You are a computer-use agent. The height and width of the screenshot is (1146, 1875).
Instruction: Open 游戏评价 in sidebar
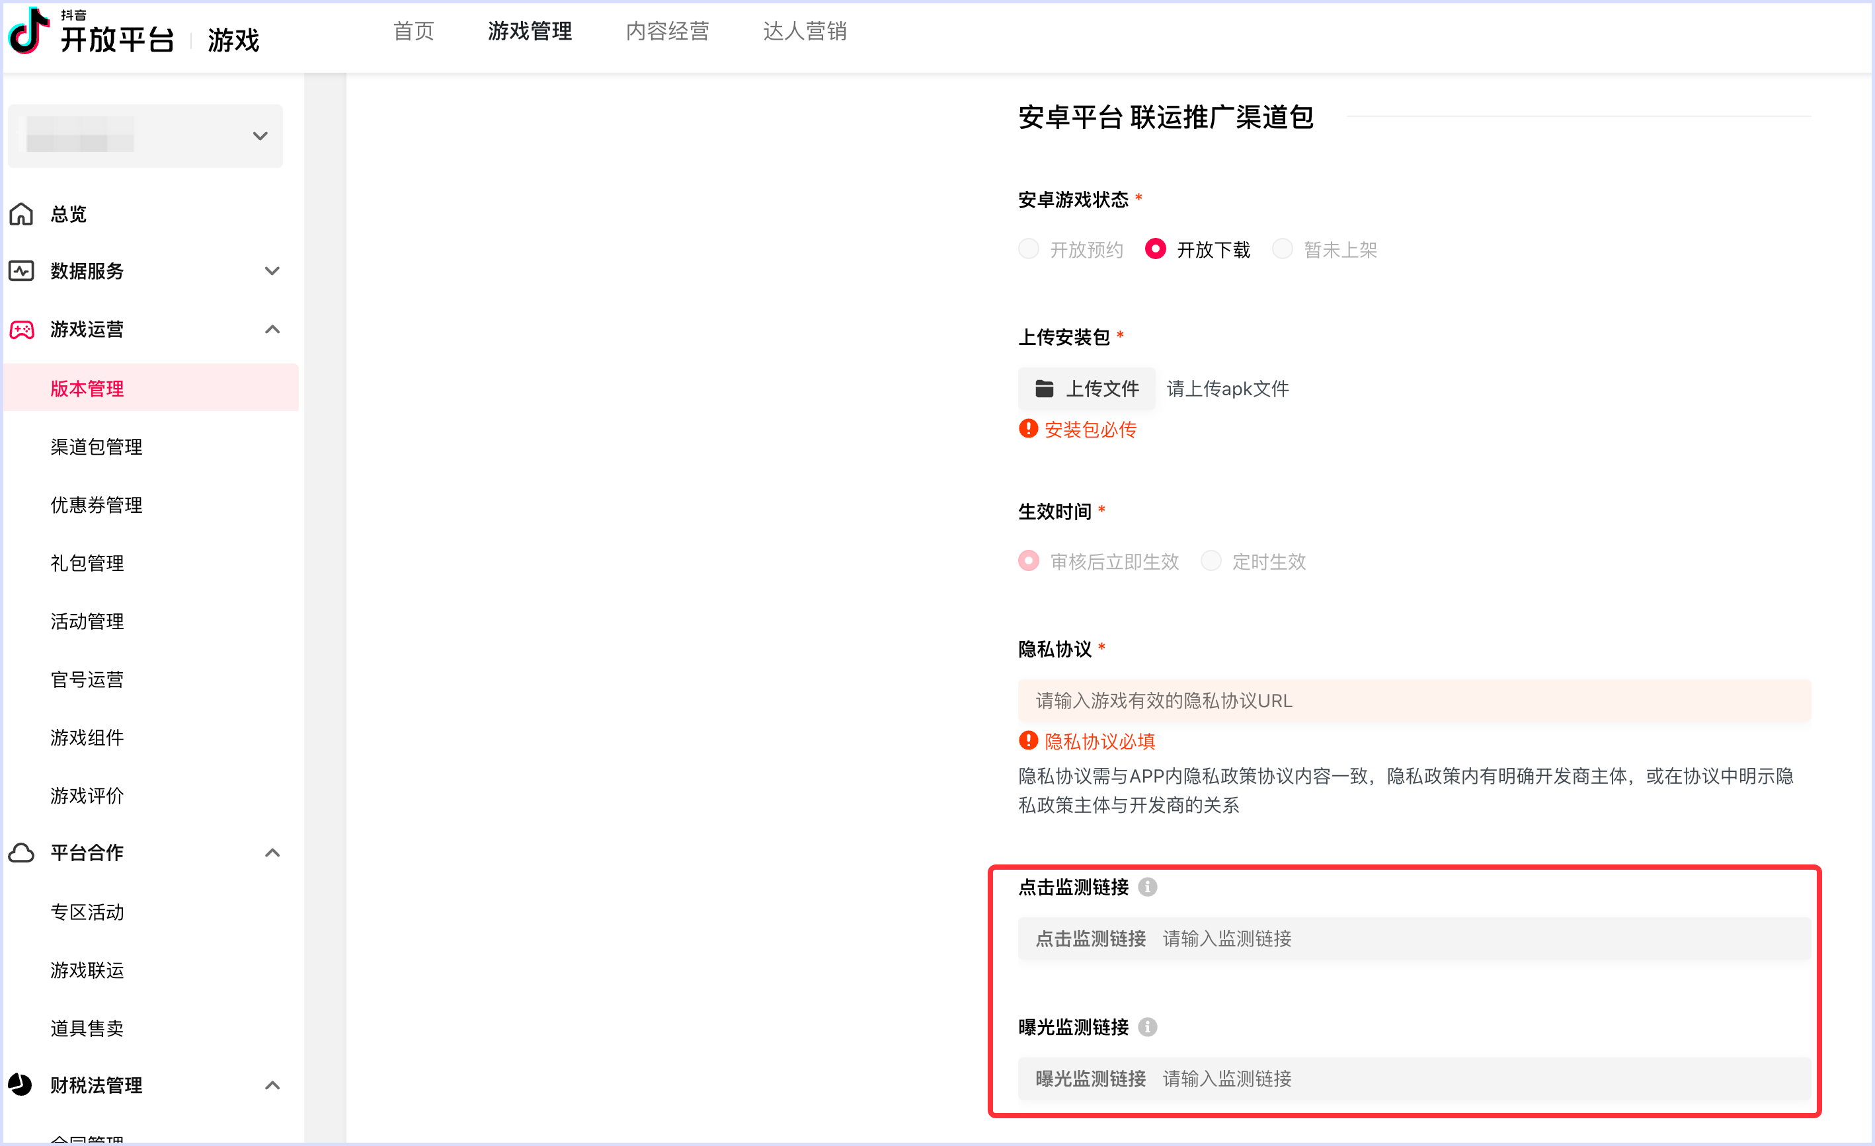[x=87, y=796]
